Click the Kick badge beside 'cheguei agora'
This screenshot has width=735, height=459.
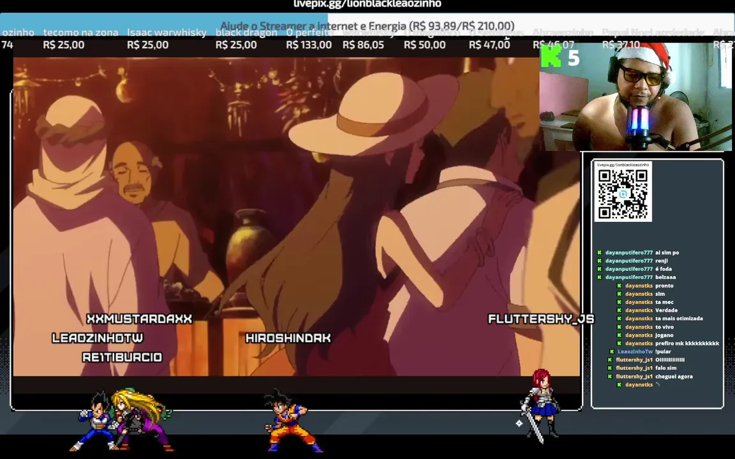[x=610, y=377]
